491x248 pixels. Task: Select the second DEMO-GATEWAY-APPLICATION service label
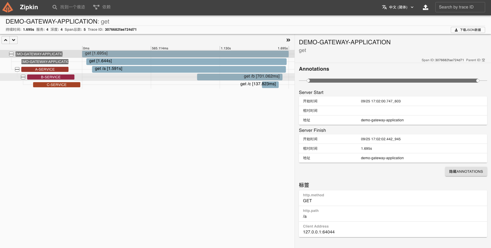coord(45,62)
